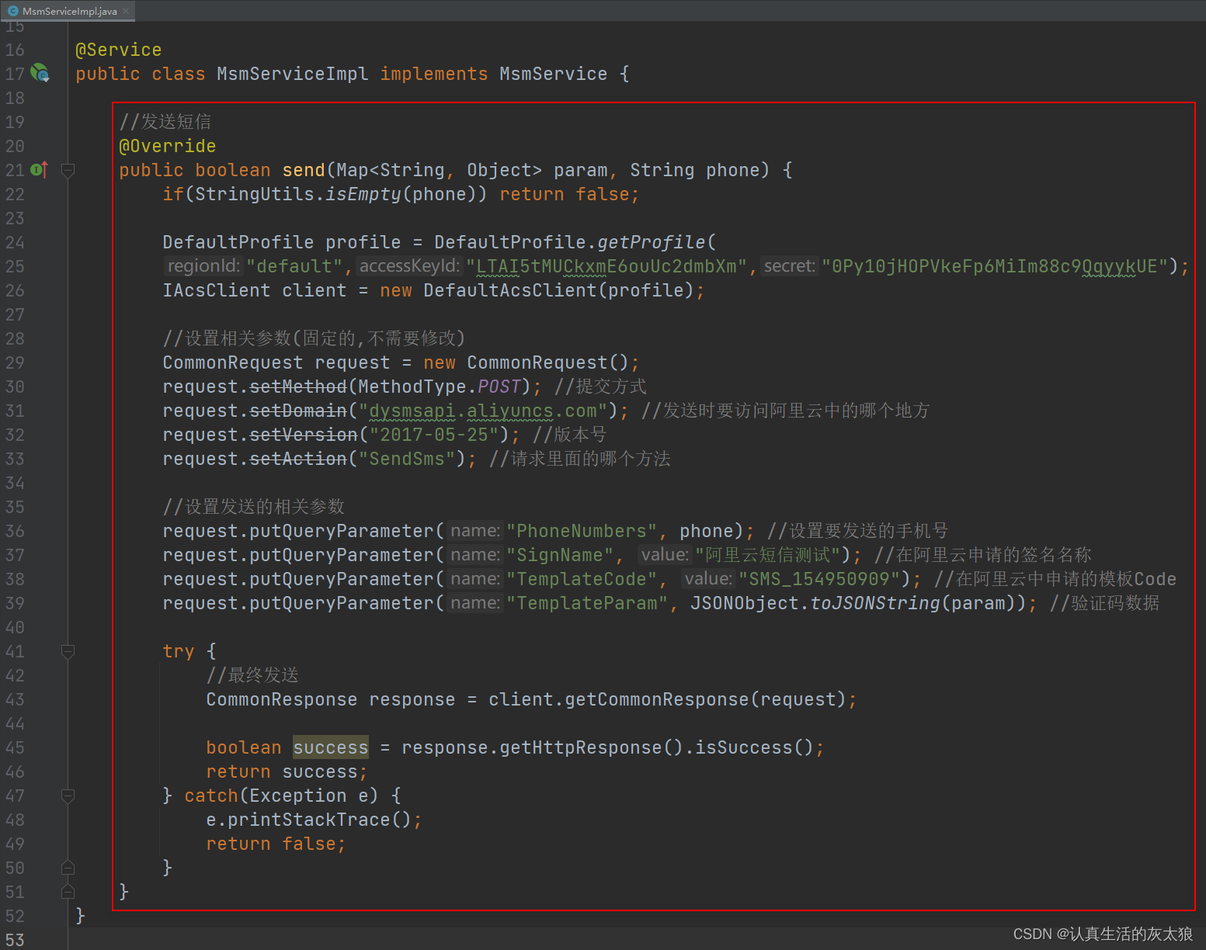This screenshot has width=1206, height=950.
Task: Click the getCommonResponse method call
Action: (657, 699)
